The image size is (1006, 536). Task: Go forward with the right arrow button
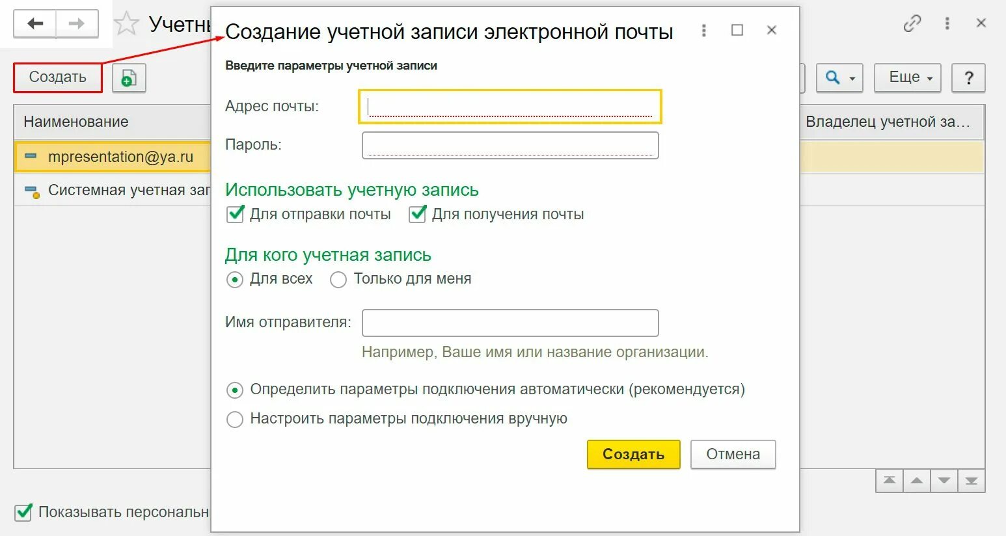[x=77, y=24]
